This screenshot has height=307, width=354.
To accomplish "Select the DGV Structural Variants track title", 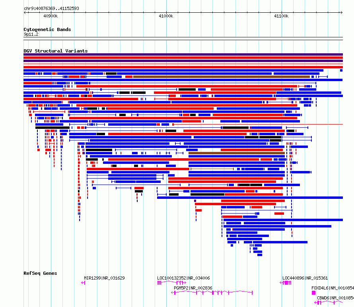I will pyautogui.click(x=56, y=51).
